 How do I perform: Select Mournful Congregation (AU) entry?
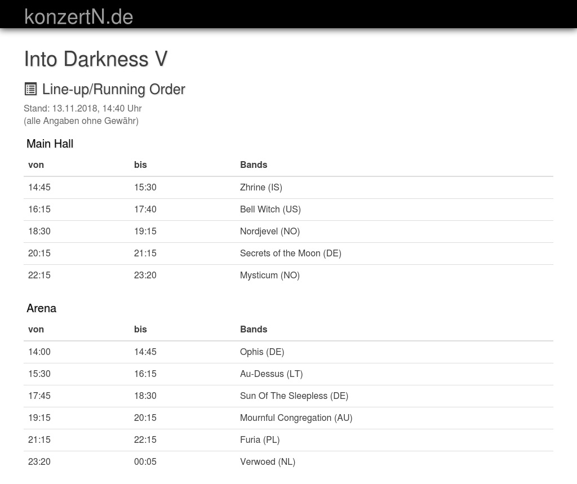tap(296, 418)
